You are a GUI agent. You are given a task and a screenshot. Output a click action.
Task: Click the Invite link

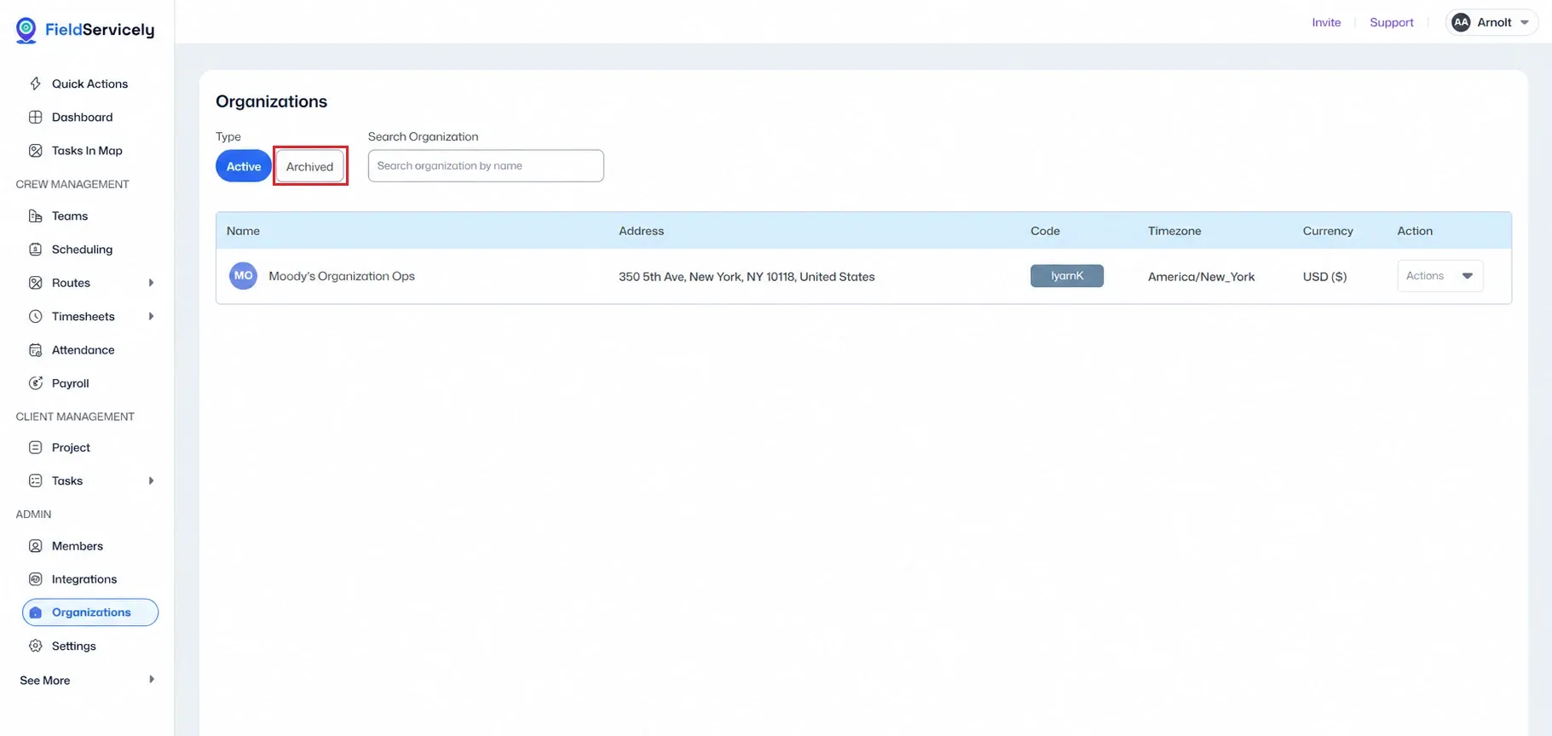click(1326, 22)
